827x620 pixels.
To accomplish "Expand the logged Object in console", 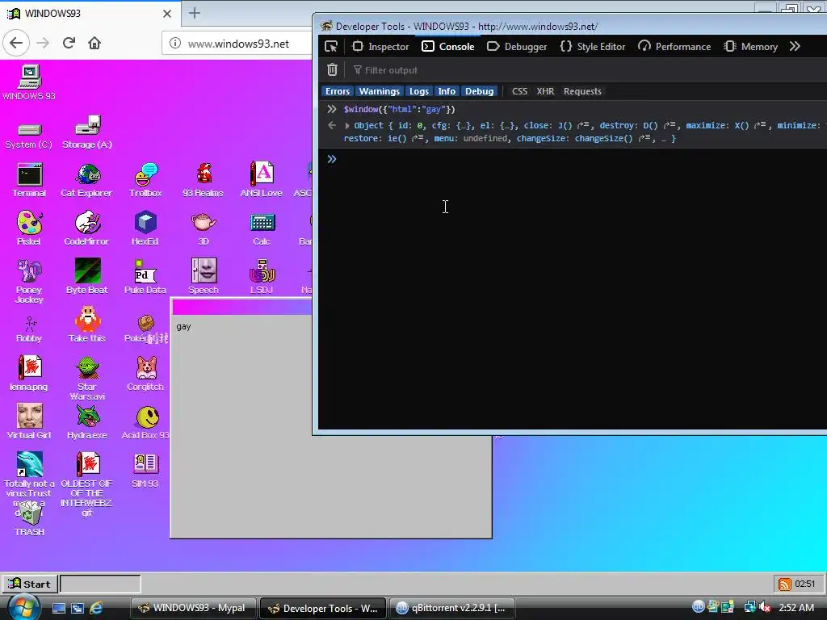I will coord(347,125).
